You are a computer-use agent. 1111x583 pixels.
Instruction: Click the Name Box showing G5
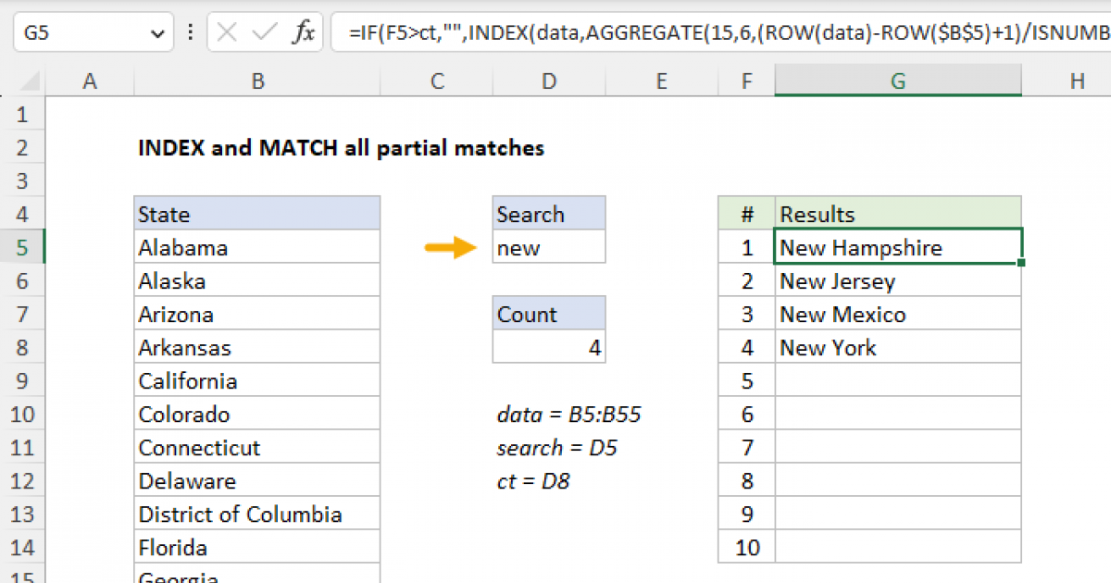click(83, 31)
